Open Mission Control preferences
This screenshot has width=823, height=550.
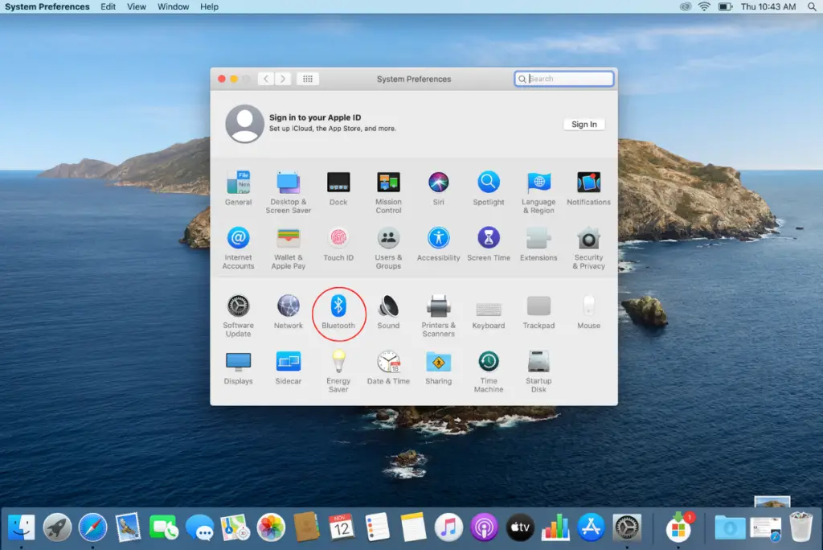pyautogui.click(x=388, y=192)
